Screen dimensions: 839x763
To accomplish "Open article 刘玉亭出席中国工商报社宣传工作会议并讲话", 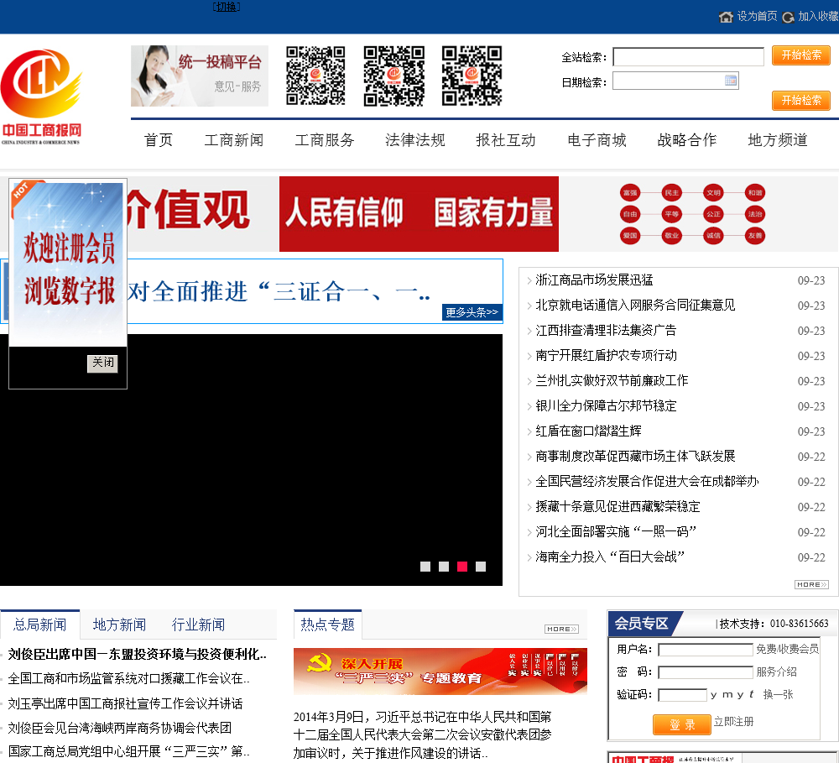I will pyautogui.click(x=125, y=703).
